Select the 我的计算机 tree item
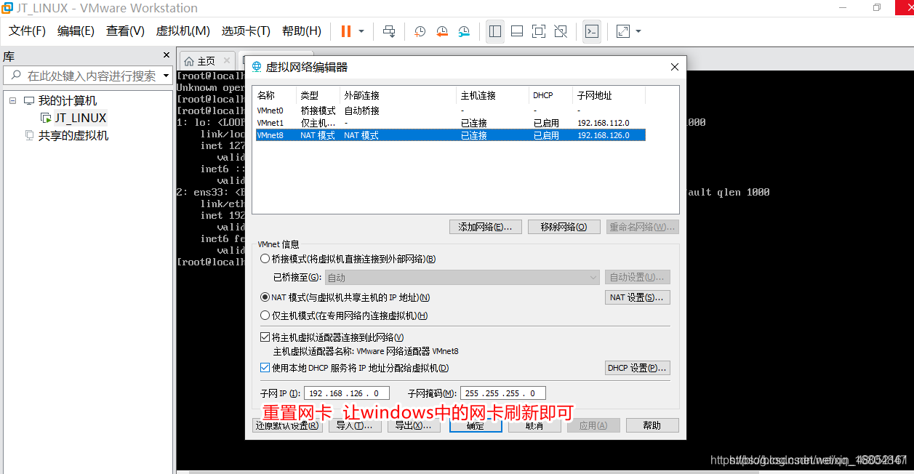Image resolution: width=914 pixels, height=474 pixels. [x=67, y=100]
